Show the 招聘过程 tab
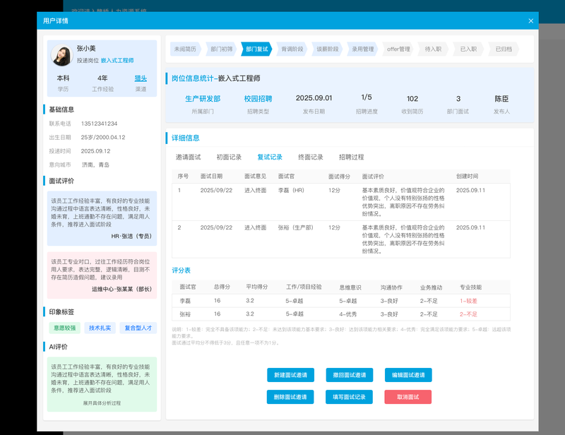This screenshot has width=565, height=435. coord(352,157)
